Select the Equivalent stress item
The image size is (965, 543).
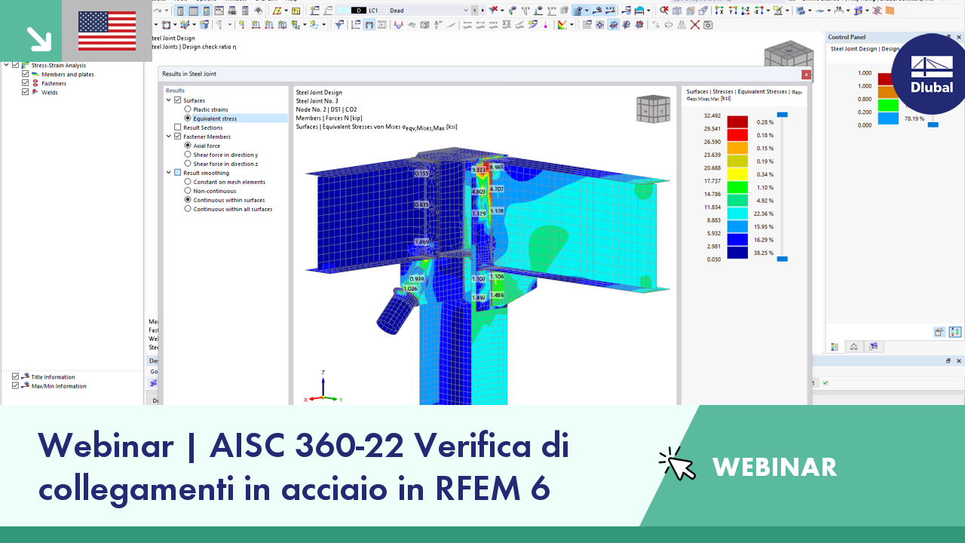point(215,118)
